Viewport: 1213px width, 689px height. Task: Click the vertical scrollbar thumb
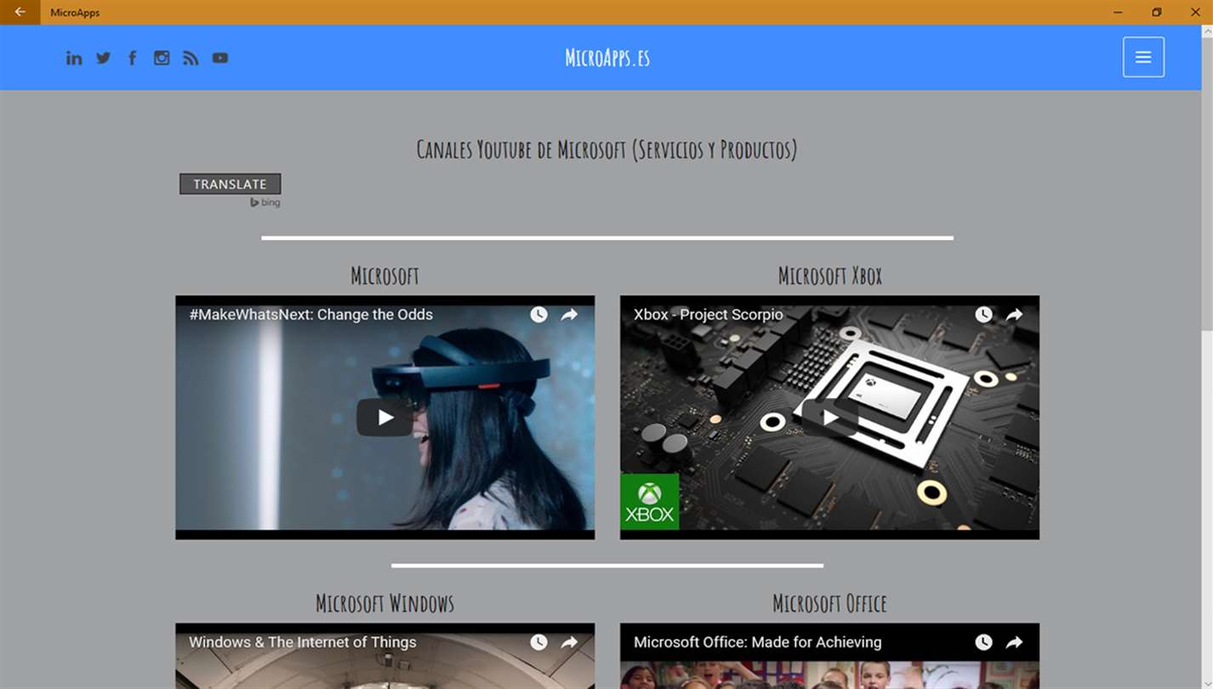1207,182
